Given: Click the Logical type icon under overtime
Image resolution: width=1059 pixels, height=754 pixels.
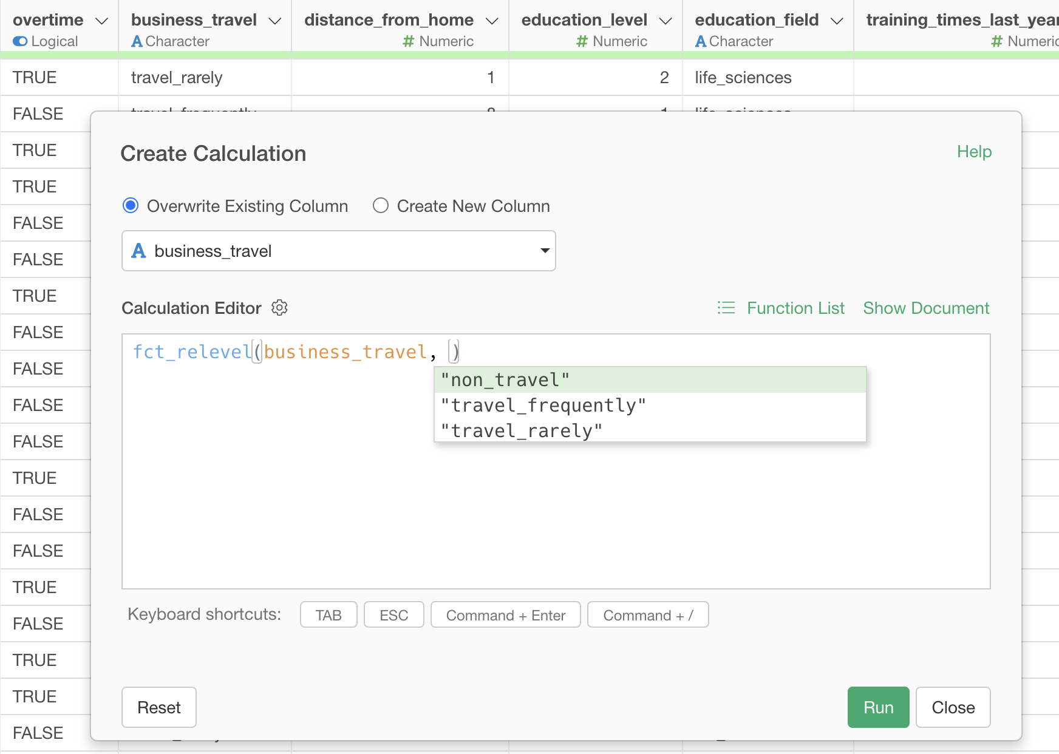Looking at the screenshot, I should click(x=20, y=41).
